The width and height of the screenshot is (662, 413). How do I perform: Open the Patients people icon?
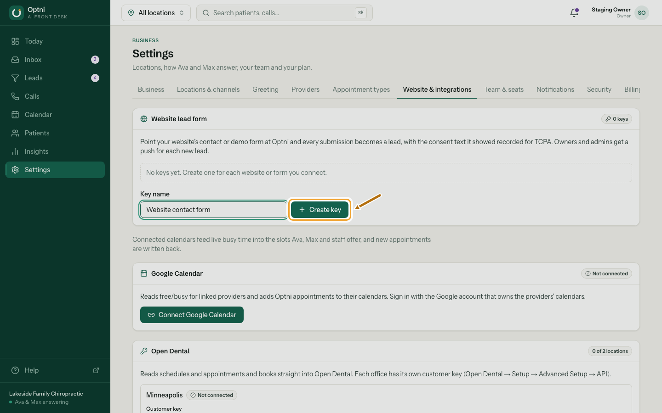tap(15, 133)
